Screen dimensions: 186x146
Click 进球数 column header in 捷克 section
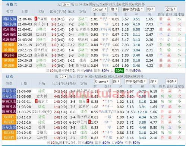(179, 86)
